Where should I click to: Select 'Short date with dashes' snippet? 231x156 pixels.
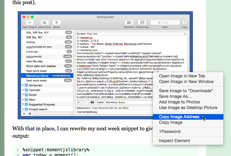point(47,66)
